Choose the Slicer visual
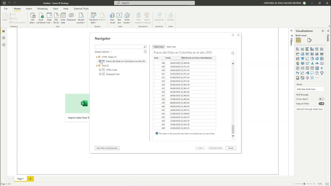This screenshot has width=331, height=186. [x=307, y=68]
